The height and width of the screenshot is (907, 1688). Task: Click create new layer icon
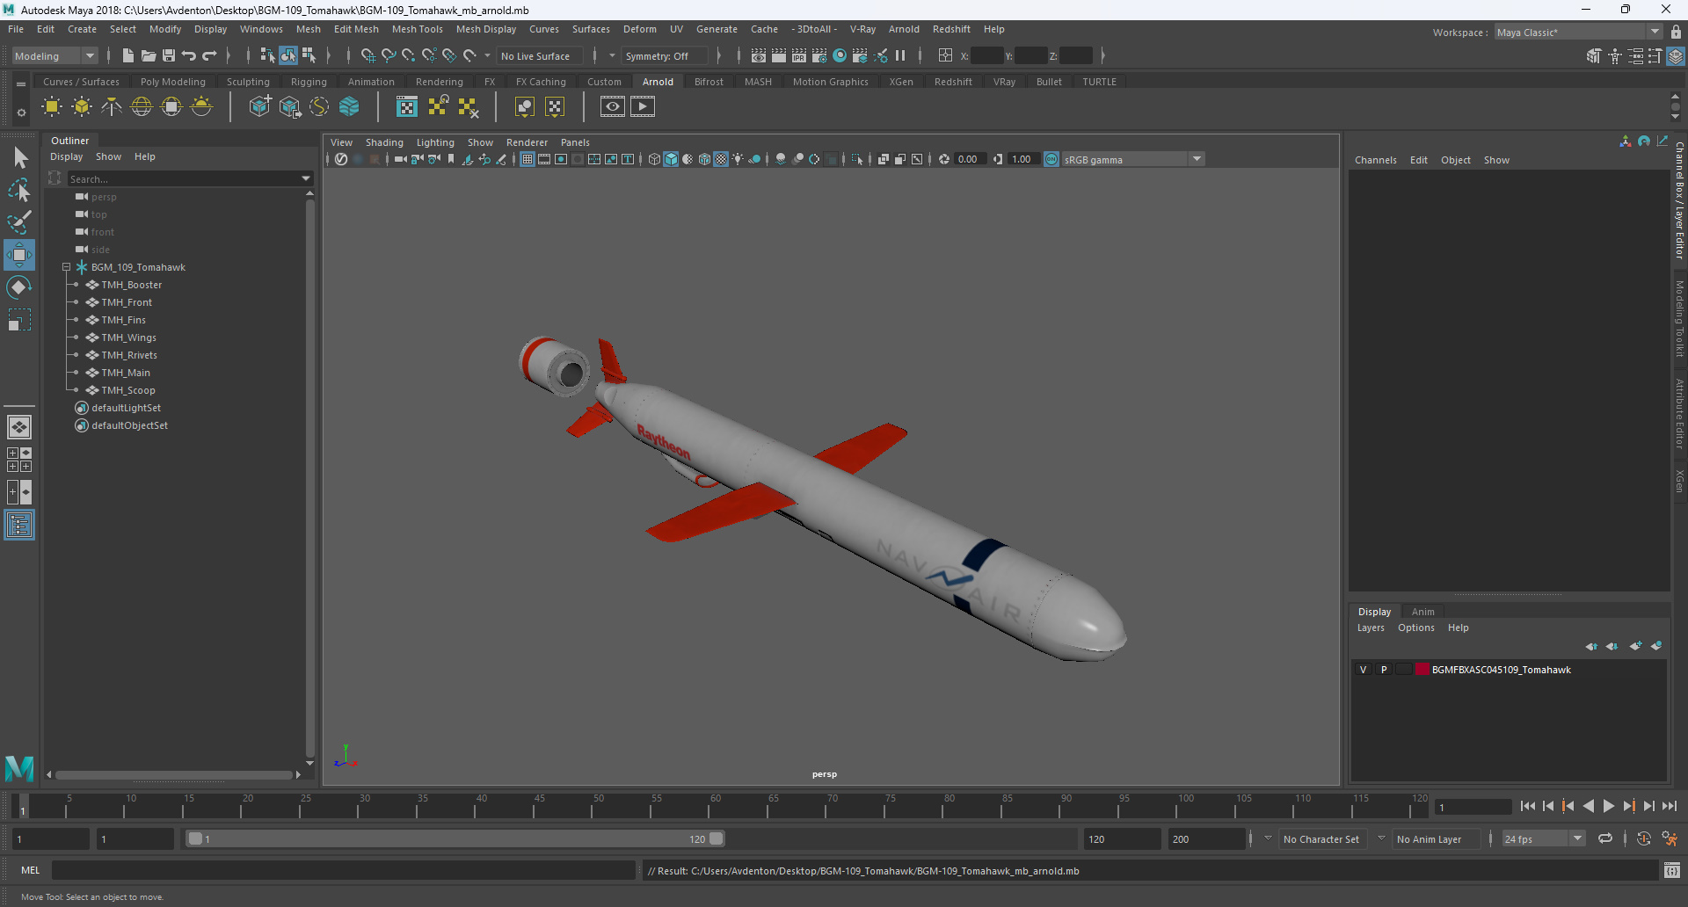[1635, 646]
